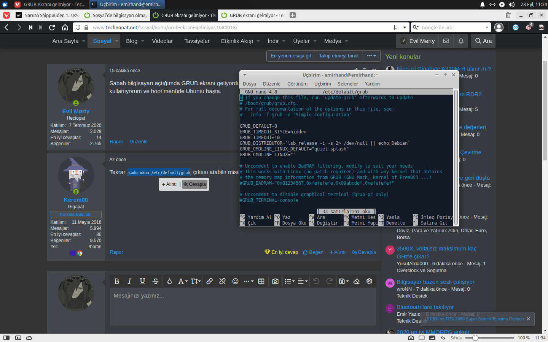Open the drafts save dropdown

pyautogui.click(x=344, y=281)
